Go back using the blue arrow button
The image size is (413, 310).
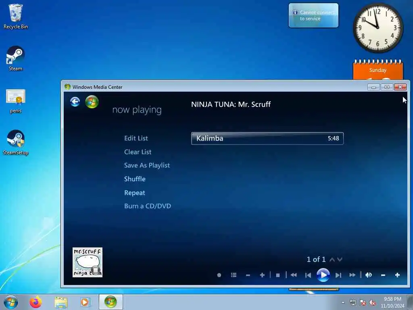75,102
